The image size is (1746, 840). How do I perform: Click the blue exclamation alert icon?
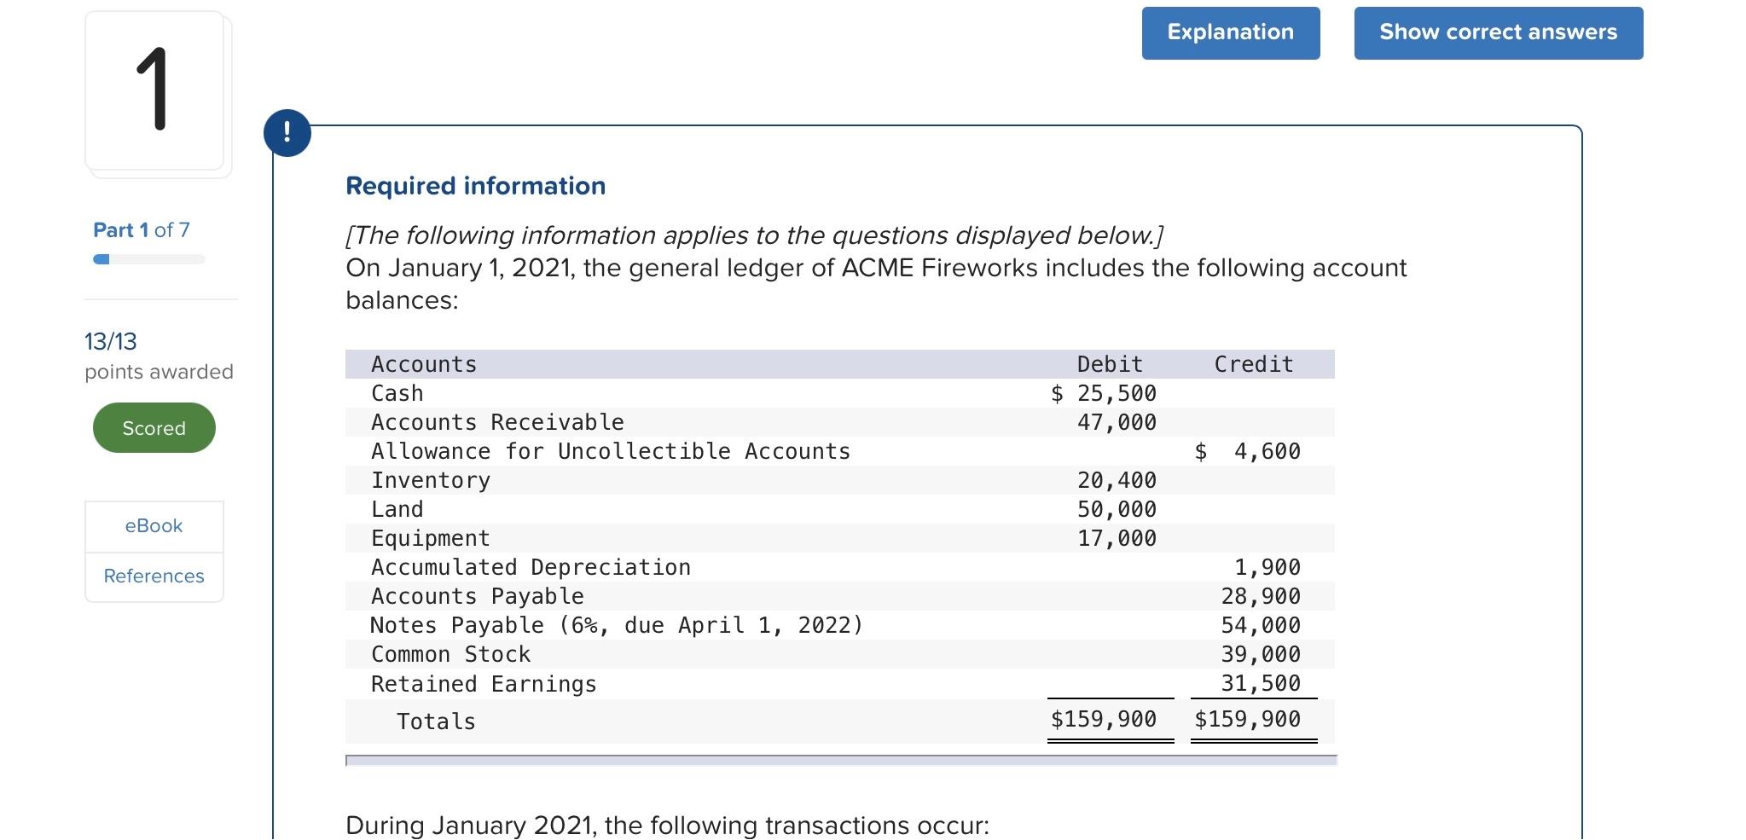[x=287, y=132]
